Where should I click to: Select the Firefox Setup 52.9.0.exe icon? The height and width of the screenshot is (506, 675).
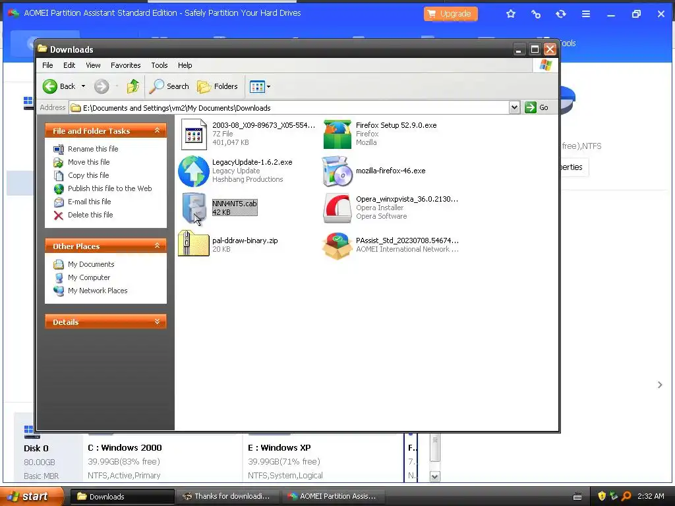tap(337, 134)
